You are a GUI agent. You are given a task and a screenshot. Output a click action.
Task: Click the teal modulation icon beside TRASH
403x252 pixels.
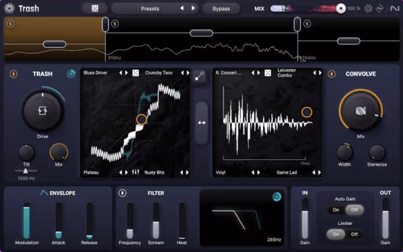71,74
